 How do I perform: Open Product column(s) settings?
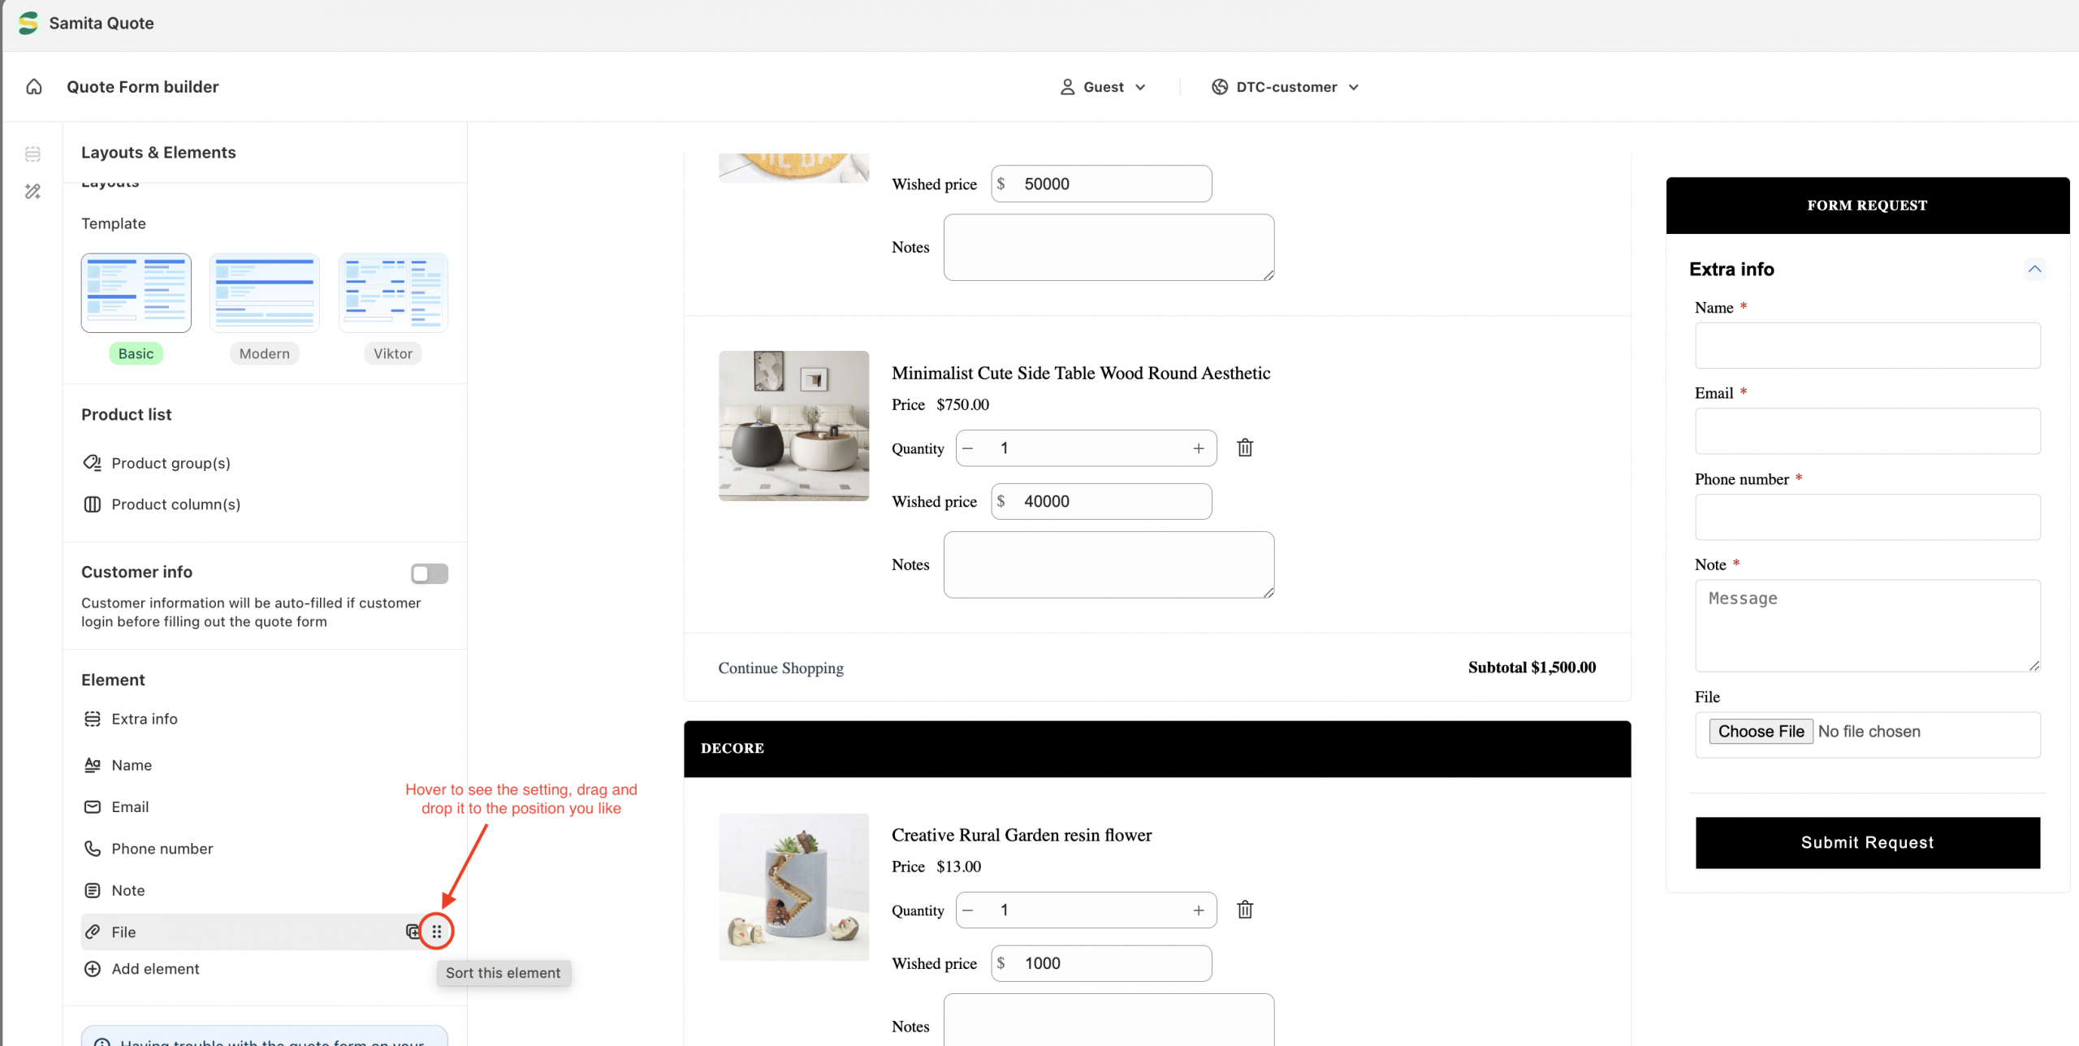coord(162,504)
